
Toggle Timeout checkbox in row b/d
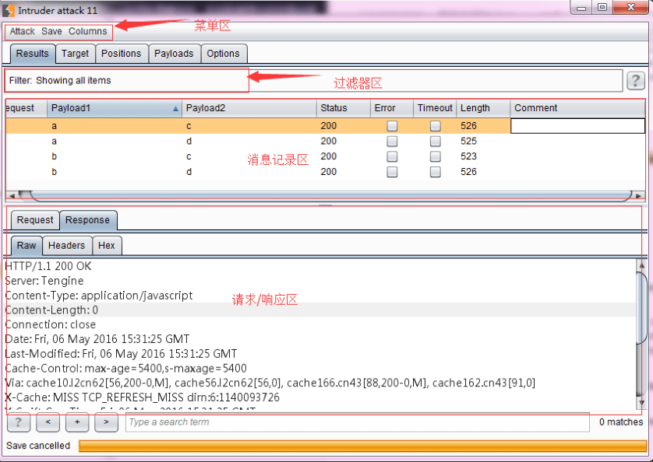point(435,172)
